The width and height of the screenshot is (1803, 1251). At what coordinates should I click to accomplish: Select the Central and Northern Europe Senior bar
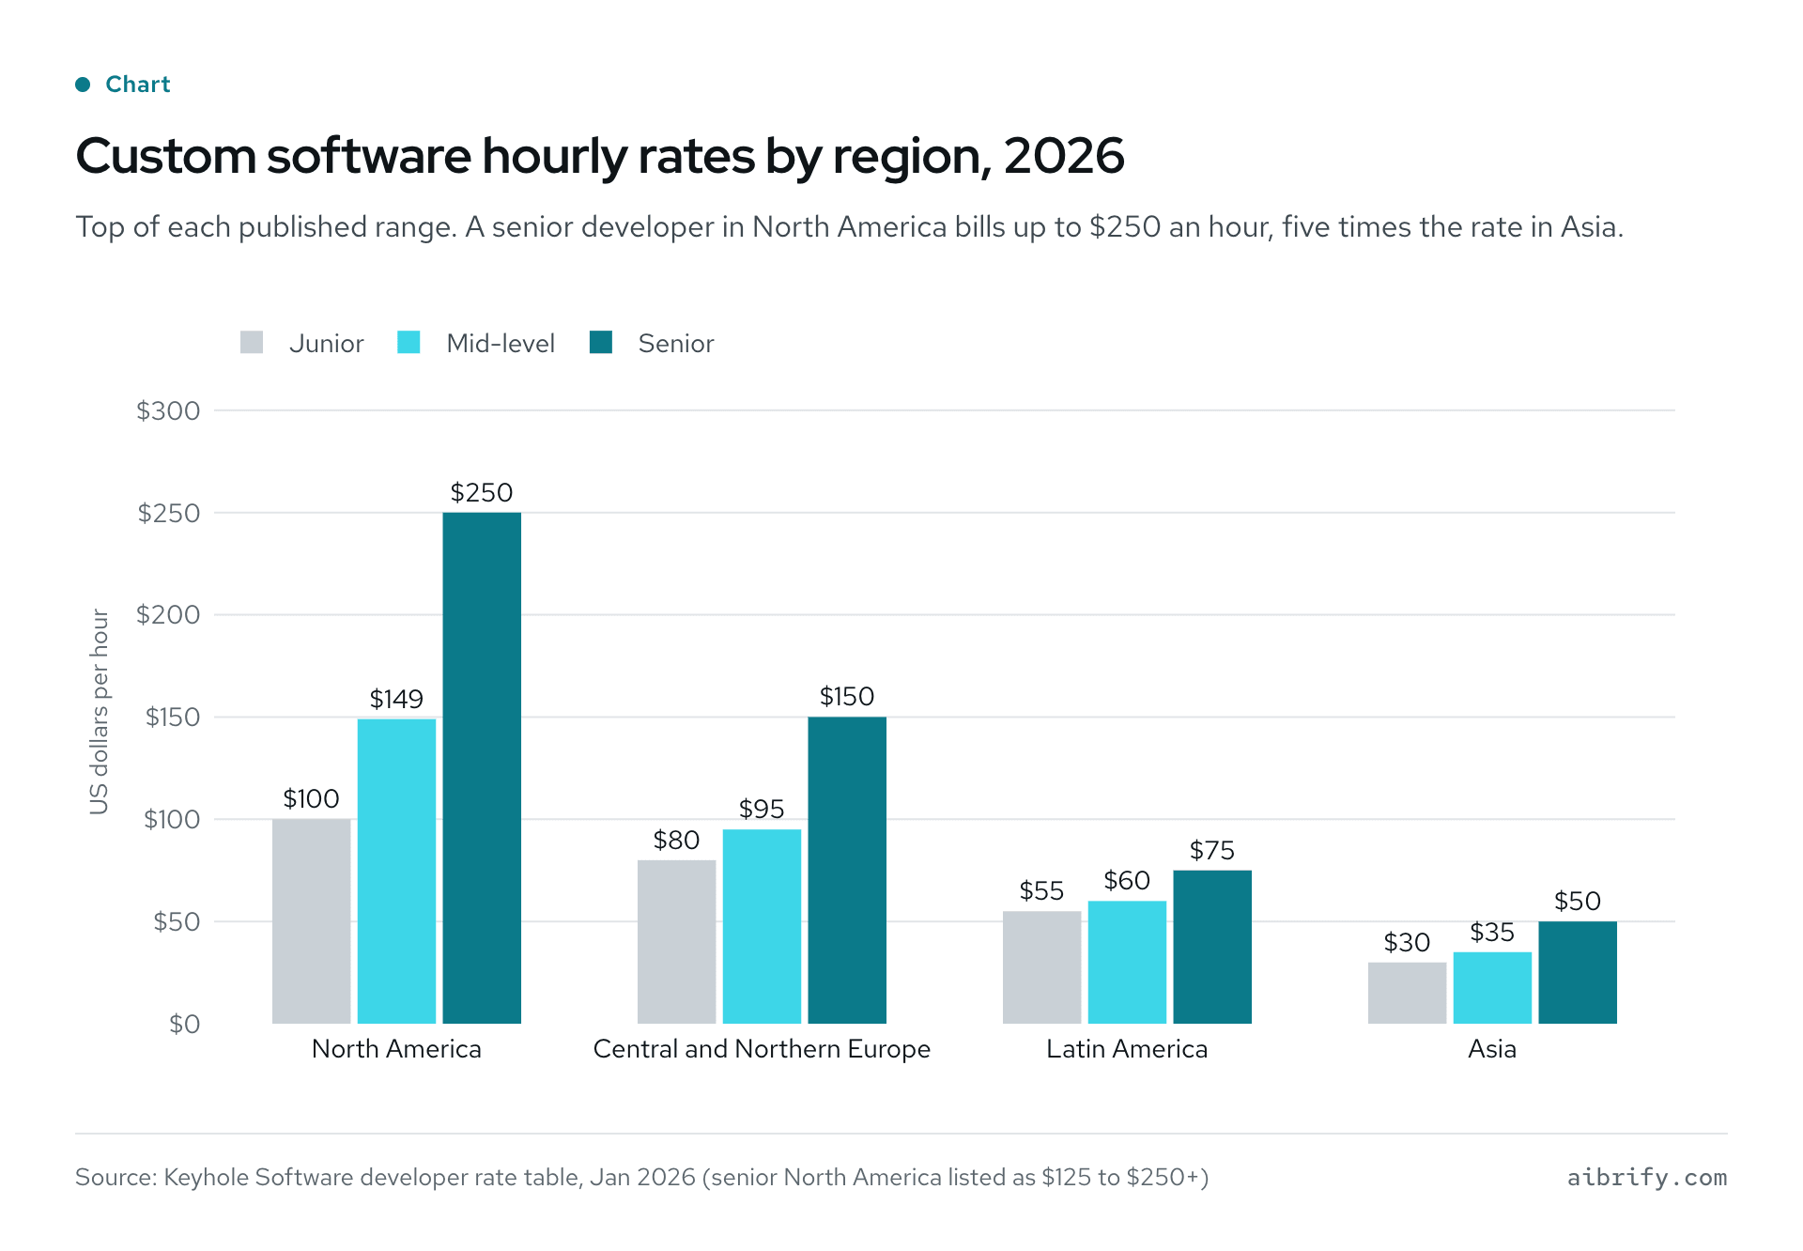pos(847,871)
